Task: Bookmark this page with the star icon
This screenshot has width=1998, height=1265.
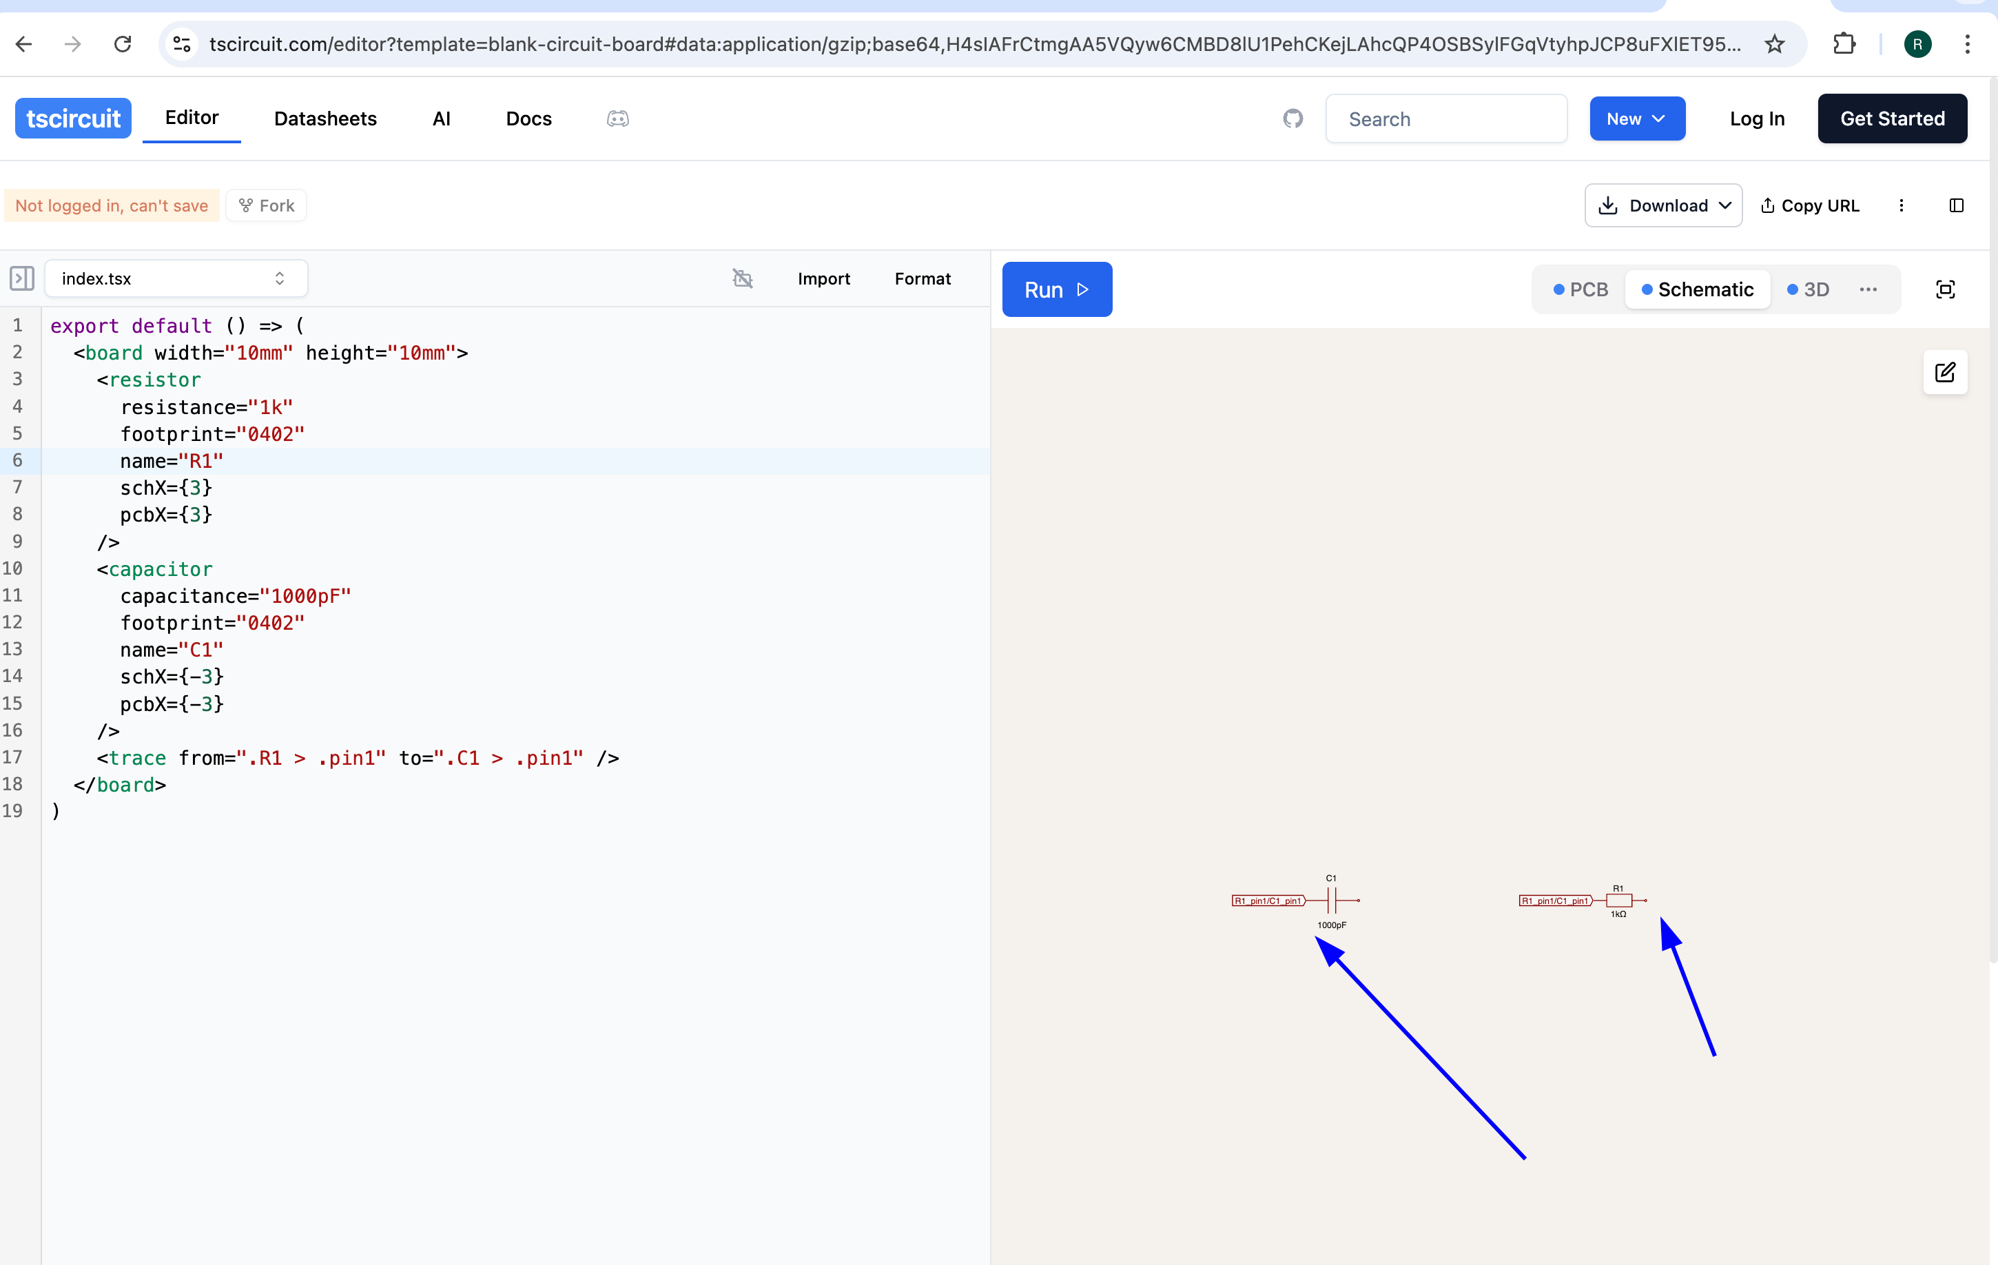Action: click(1774, 44)
